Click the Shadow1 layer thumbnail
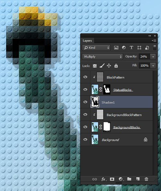161x191 pixels. [95, 102]
